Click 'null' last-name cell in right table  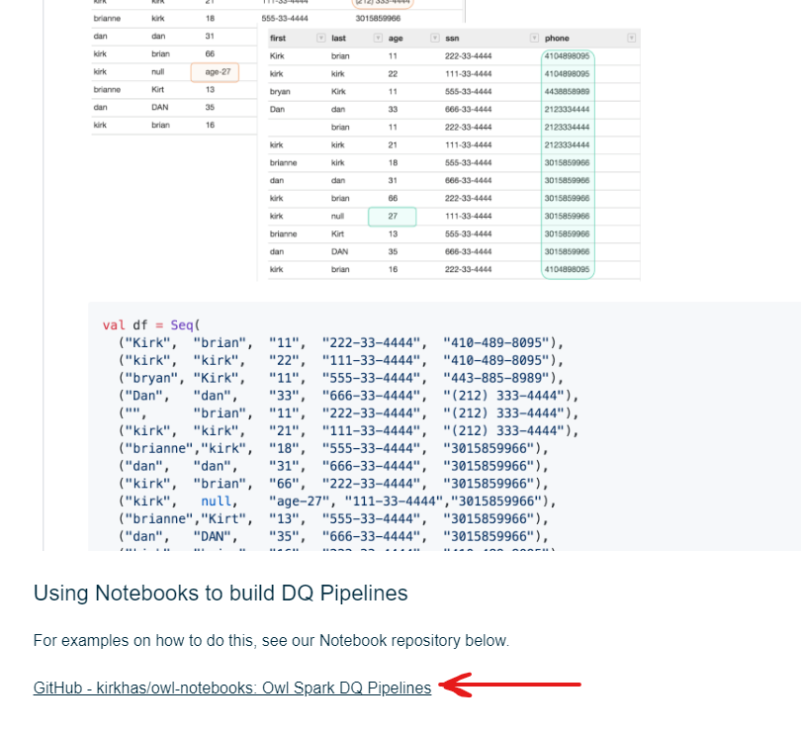click(337, 217)
